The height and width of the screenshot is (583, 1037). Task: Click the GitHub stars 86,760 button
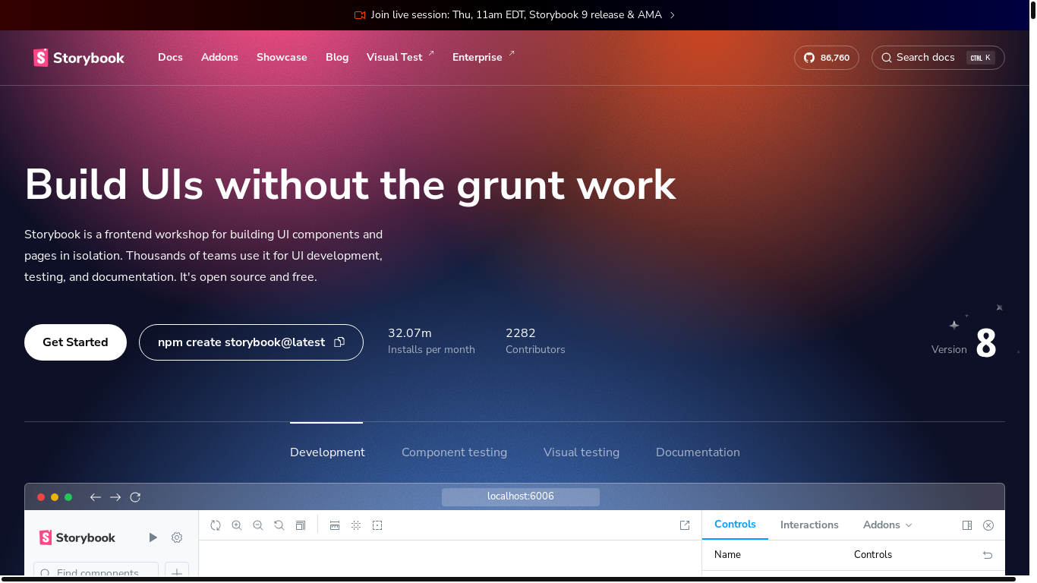(827, 58)
